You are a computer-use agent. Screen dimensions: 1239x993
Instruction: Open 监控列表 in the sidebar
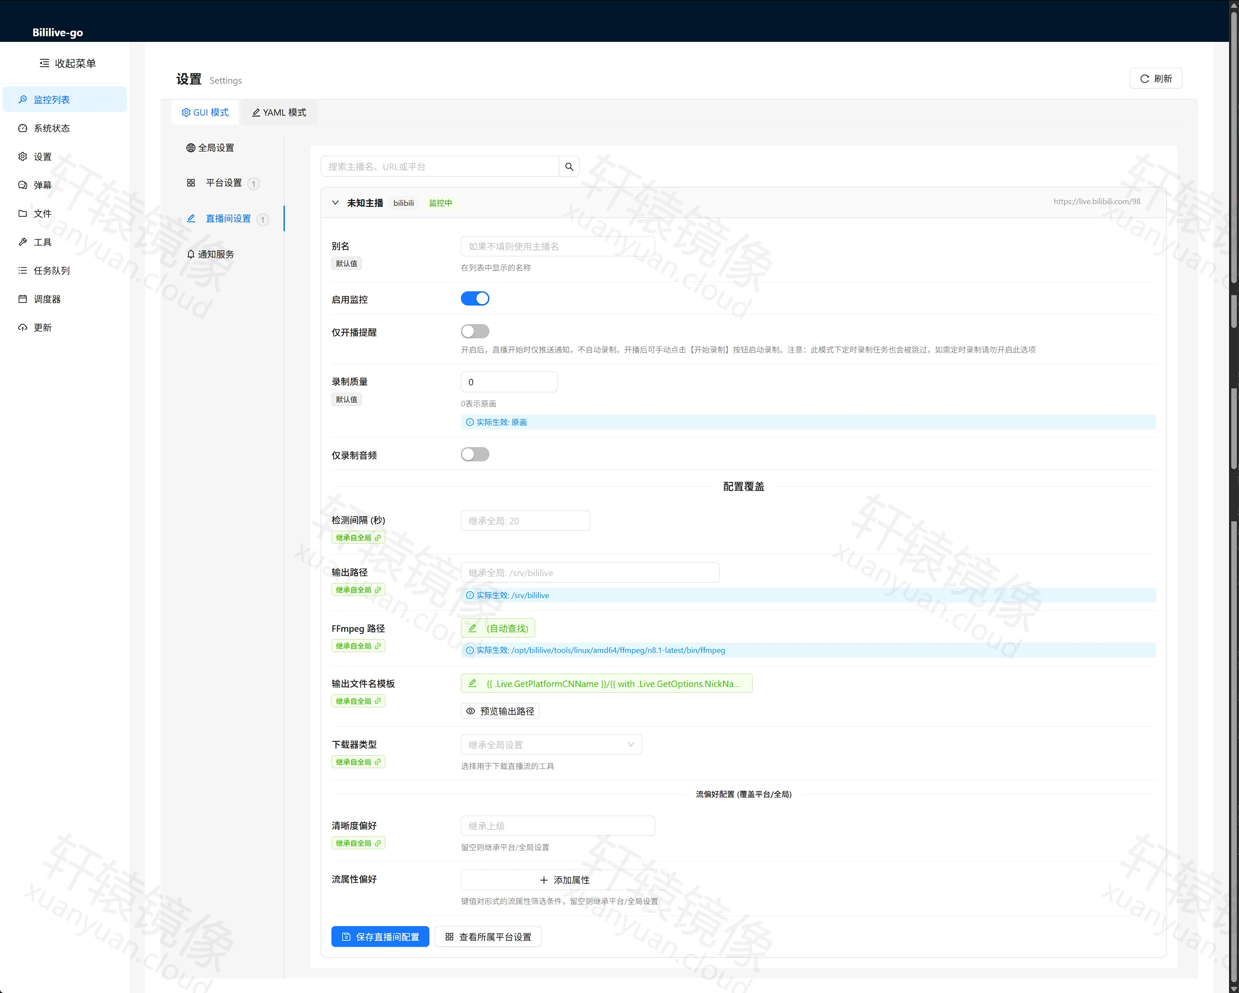point(64,99)
